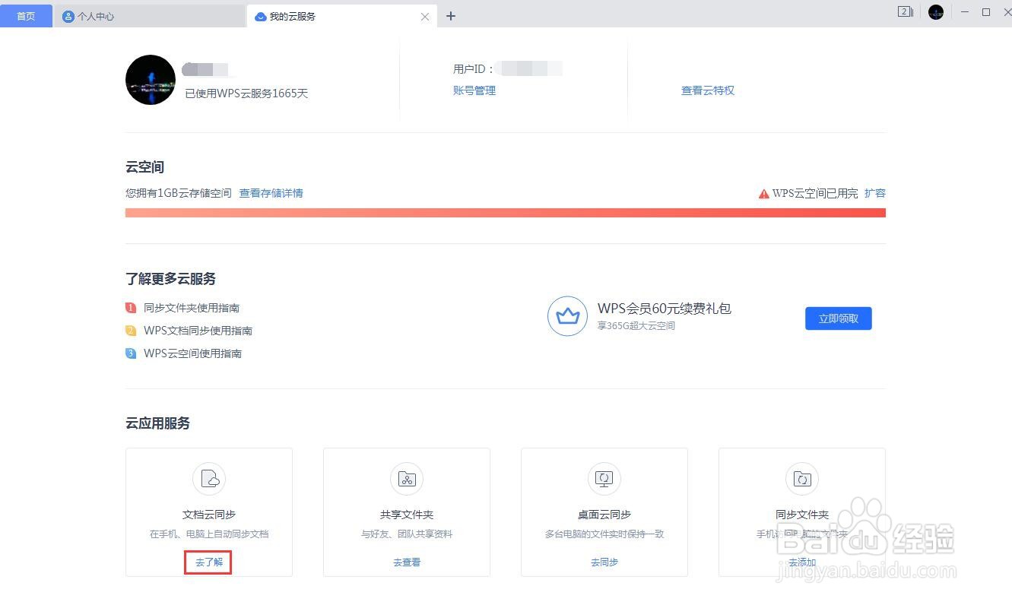
Task: Open WPS云空间使用指南 guide
Action: click(192, 353)
